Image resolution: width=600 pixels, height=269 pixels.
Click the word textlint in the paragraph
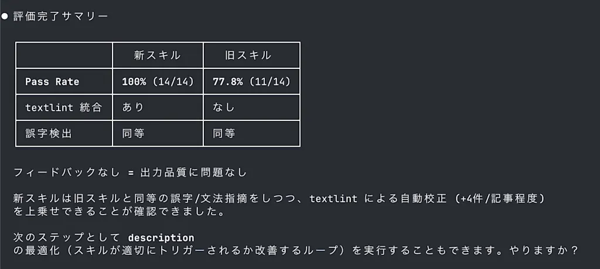click(333, 199)
